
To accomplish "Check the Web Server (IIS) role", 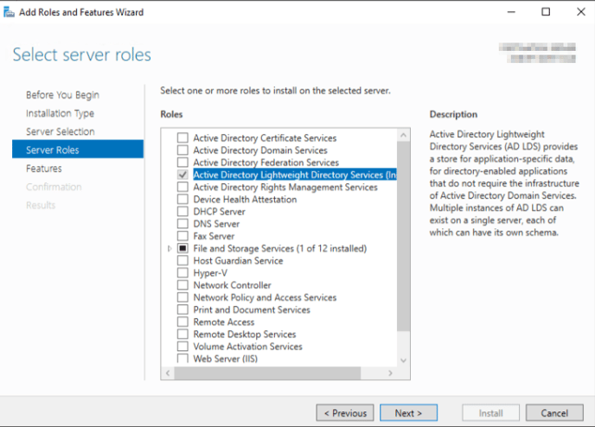I will (182, 359).
